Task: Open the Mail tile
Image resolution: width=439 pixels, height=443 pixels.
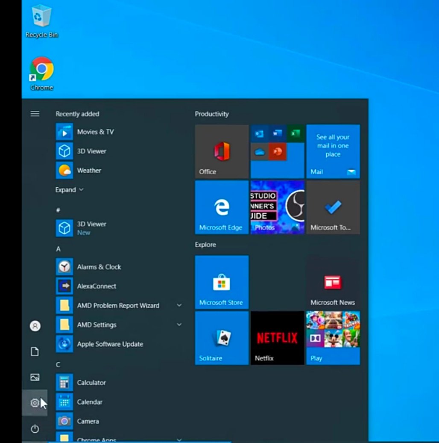Action: point(333,151)
